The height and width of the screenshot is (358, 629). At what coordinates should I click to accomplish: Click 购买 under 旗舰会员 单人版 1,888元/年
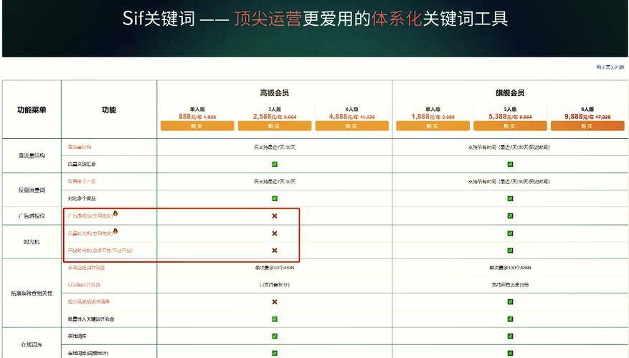432,126
